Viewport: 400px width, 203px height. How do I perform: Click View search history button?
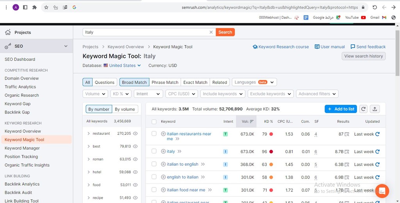click(x=364, y=56)
